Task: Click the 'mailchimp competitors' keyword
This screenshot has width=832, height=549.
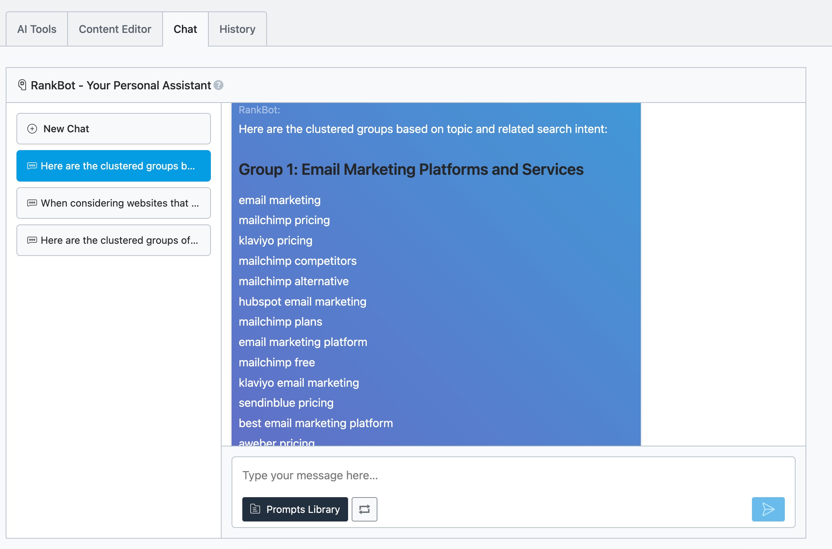Action: tap(297, 261)
